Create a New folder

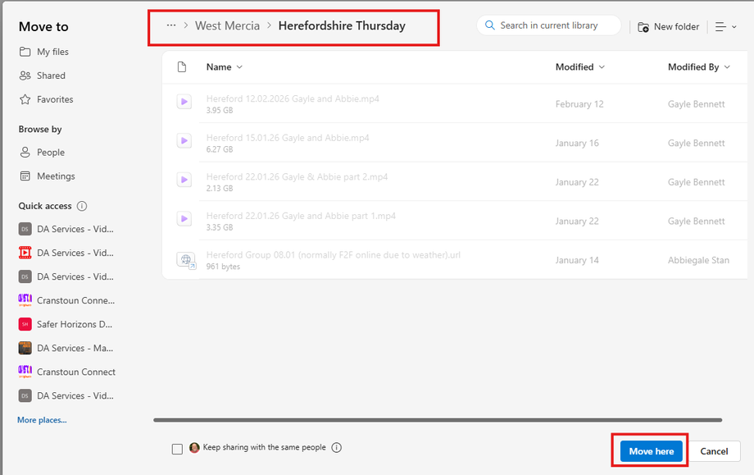(669, 27)
